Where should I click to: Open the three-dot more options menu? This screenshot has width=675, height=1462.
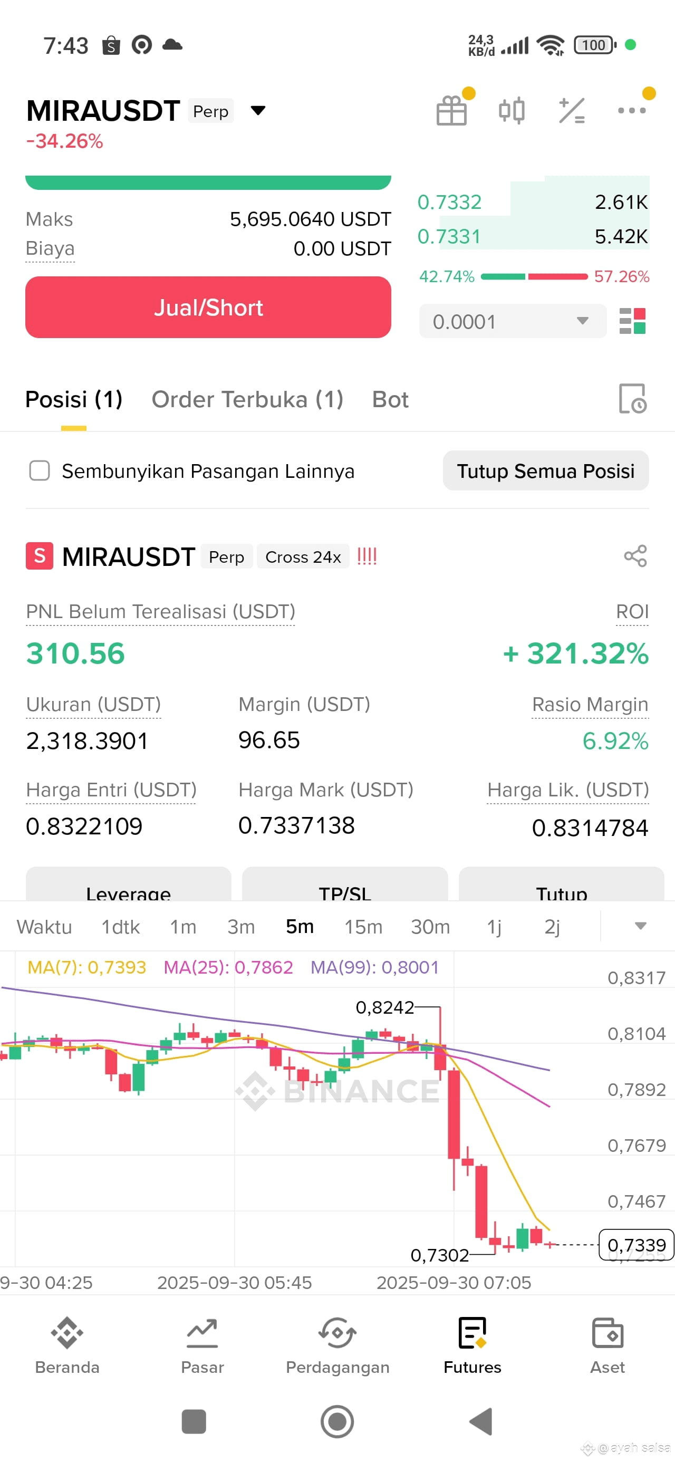tap(632, 111)
